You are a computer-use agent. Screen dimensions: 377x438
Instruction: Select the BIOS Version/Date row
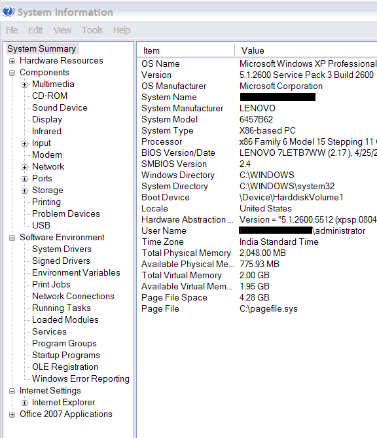pos(257,153)
